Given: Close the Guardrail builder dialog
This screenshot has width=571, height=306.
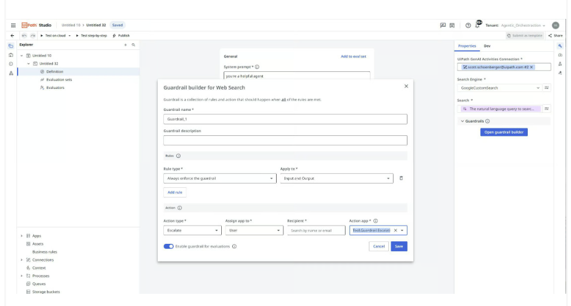Looking at the screenshot, I should pyautogui.click(x=406, y=87).
